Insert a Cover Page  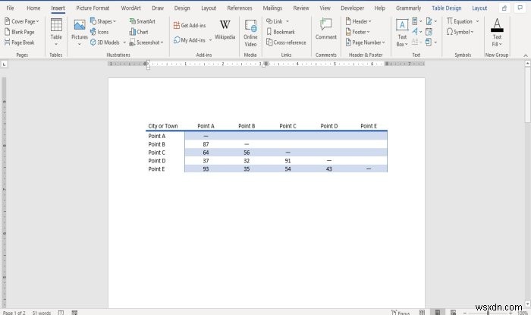tap(21, 21)
